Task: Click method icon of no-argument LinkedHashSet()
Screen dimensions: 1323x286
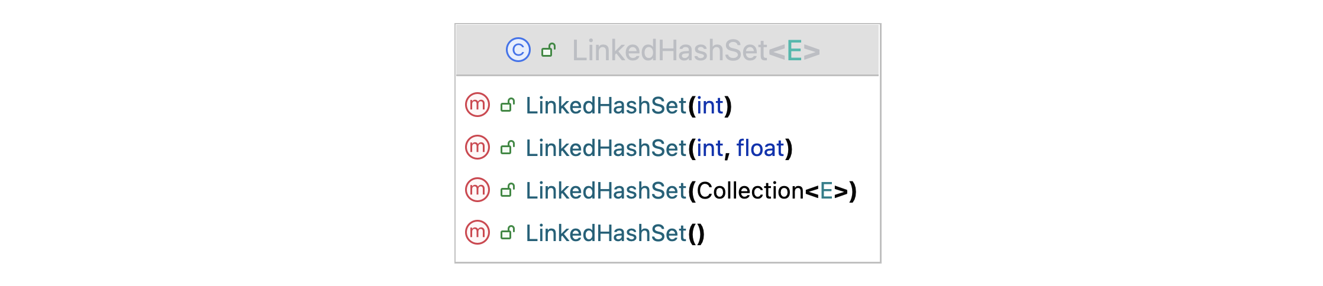Action: pos(477,233)
